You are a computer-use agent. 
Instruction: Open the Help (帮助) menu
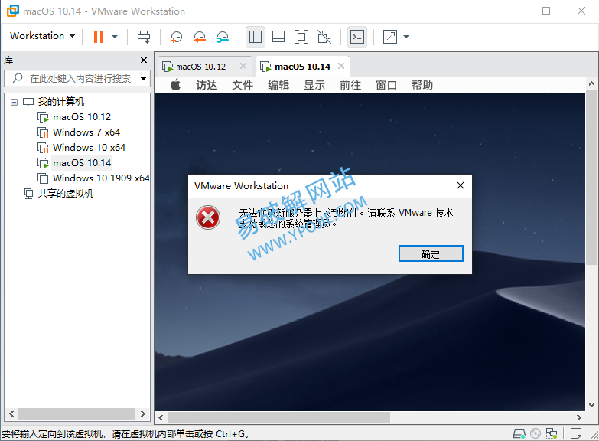click(x=422, y=85)
